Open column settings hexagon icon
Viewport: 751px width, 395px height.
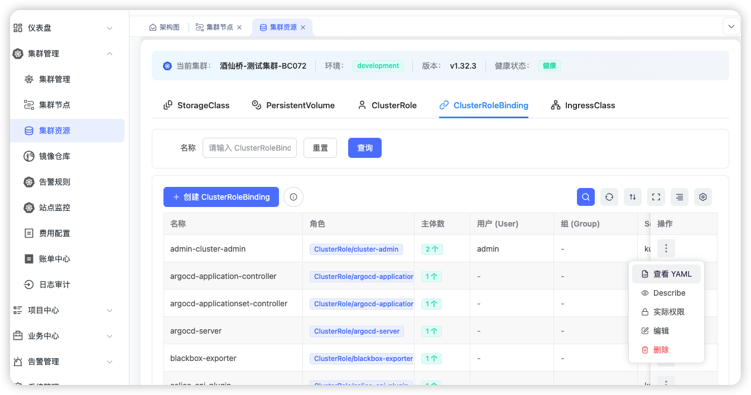pyautogui.click(x=703, y=197)
